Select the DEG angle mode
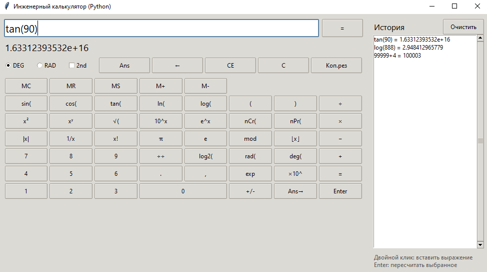Screen dimensions: 487x272 [8, 66]
